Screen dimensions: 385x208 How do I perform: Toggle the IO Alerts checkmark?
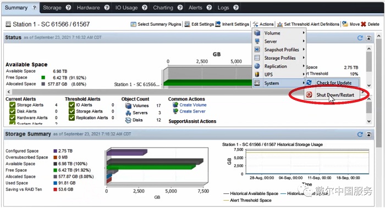[x=71, y=105]
